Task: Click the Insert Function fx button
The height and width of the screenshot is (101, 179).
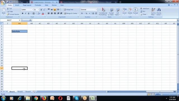Action: point(30,20)
